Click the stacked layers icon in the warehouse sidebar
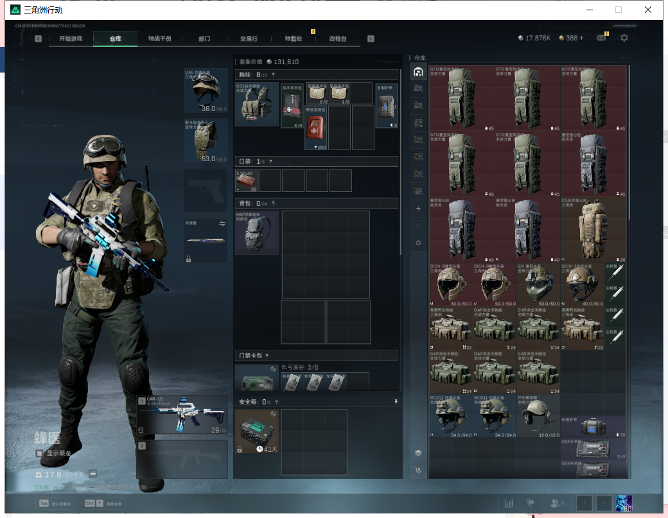Screen dimensions: 668x518 click(x=418, y=453)
